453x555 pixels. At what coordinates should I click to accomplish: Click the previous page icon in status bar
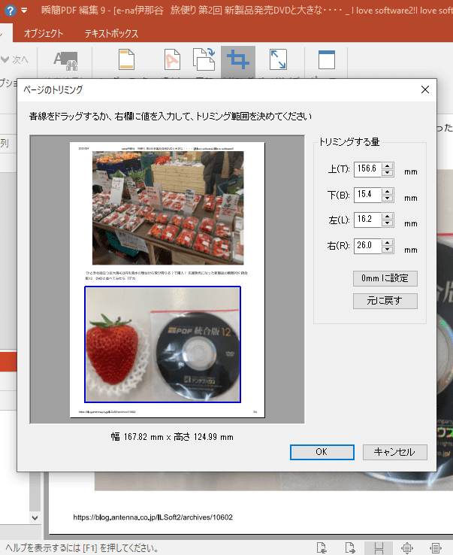(321, 547)
